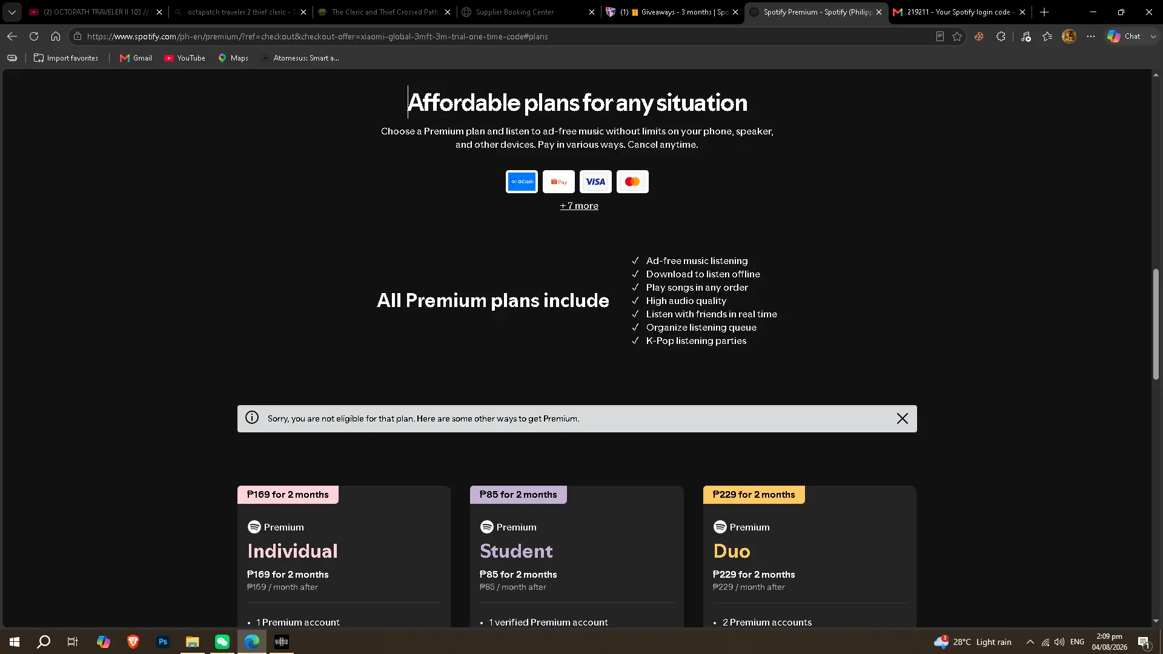Open the browser Extensions icon

tap(1001, 36)
